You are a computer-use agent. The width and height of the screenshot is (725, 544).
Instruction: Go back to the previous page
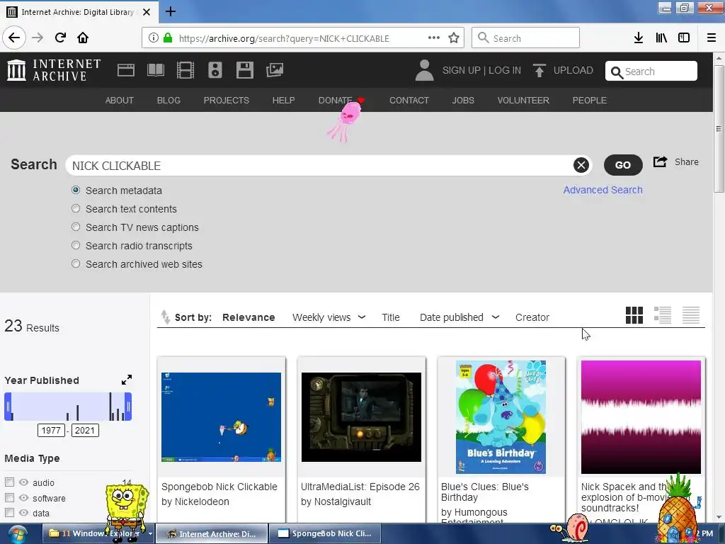point(14,38)
